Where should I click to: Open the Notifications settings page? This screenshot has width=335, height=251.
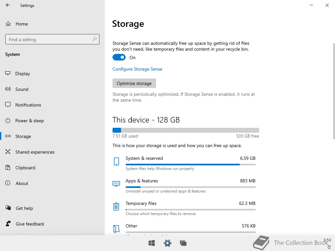tap(52, 105)
